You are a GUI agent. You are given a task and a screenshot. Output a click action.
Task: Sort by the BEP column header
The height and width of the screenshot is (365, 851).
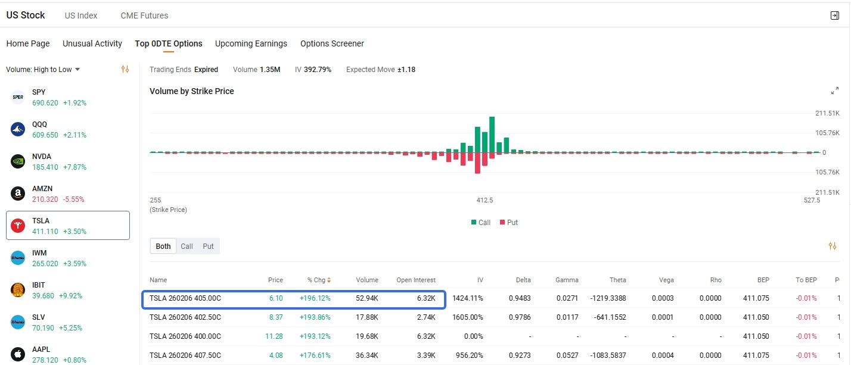(763, 280)
